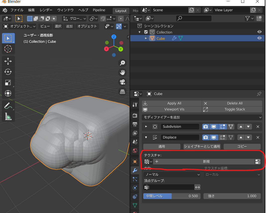Click 適用 button for Displace modifier
This screenshot has width=266, height=213.
pos(162,146)
